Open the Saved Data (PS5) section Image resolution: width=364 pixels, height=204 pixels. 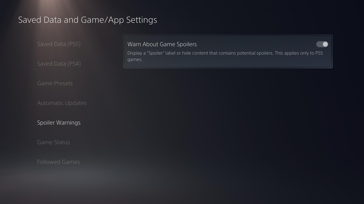coord(59,44)
